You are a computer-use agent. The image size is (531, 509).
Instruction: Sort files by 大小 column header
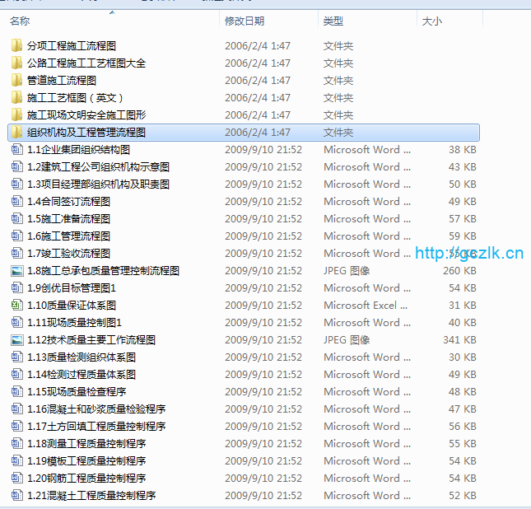(x=431, y=21)
